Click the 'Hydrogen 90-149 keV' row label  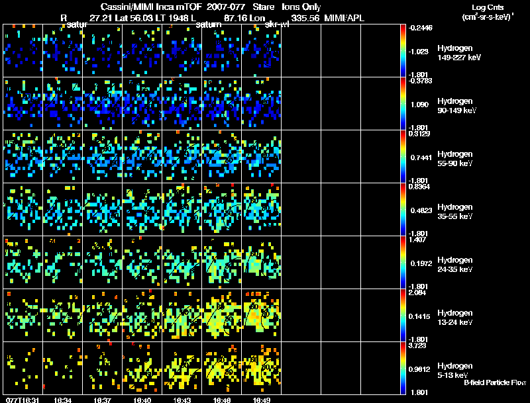tap(456, 106)
